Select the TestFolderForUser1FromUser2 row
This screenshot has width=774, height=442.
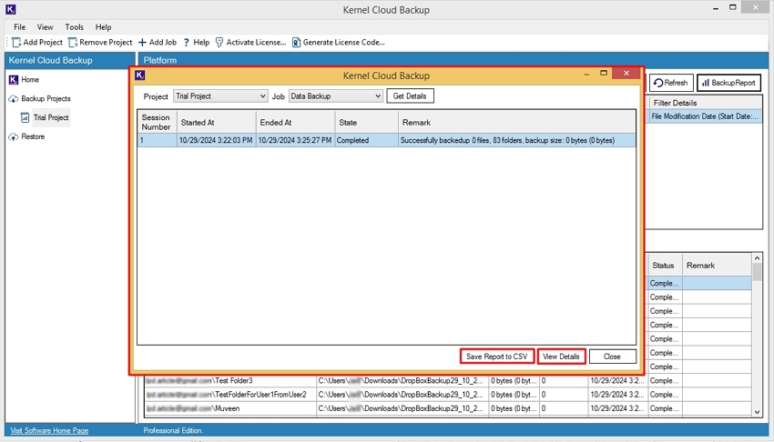[x=448, y=395]
